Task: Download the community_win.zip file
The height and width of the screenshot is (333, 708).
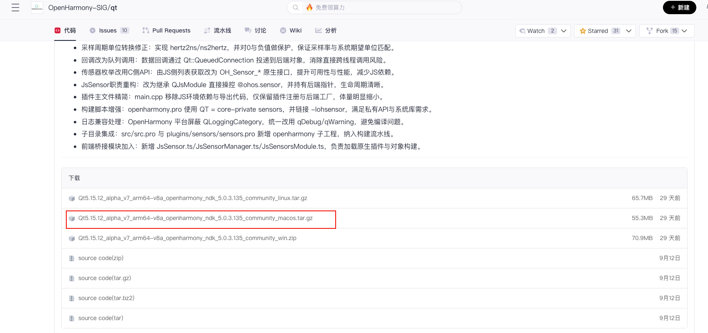Action: 187,238
